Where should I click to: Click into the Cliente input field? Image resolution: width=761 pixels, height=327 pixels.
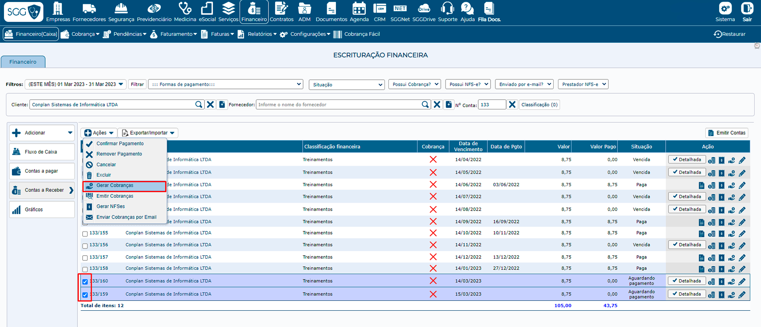tap(112, 104)
